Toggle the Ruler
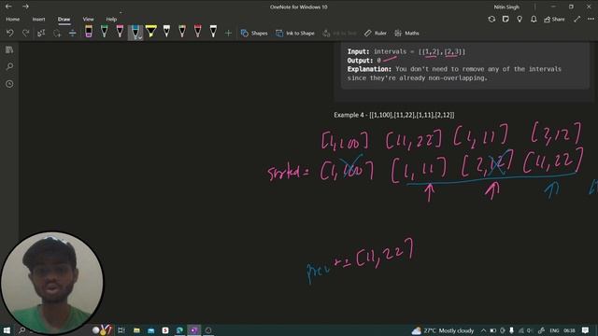Screen dimensions: 598x336 (376, 34)
